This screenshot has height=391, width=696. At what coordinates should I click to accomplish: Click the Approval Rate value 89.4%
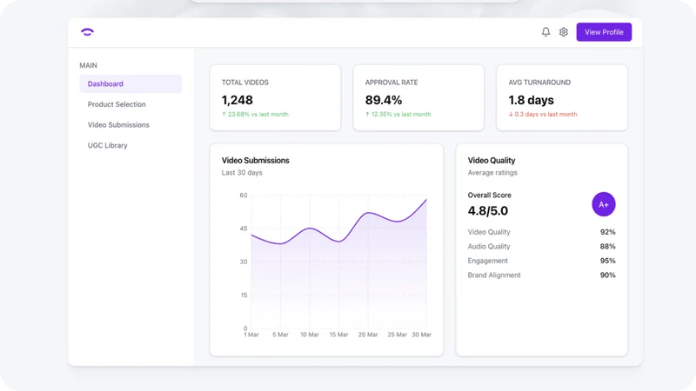pyautogui.click(x=384, y=100)
